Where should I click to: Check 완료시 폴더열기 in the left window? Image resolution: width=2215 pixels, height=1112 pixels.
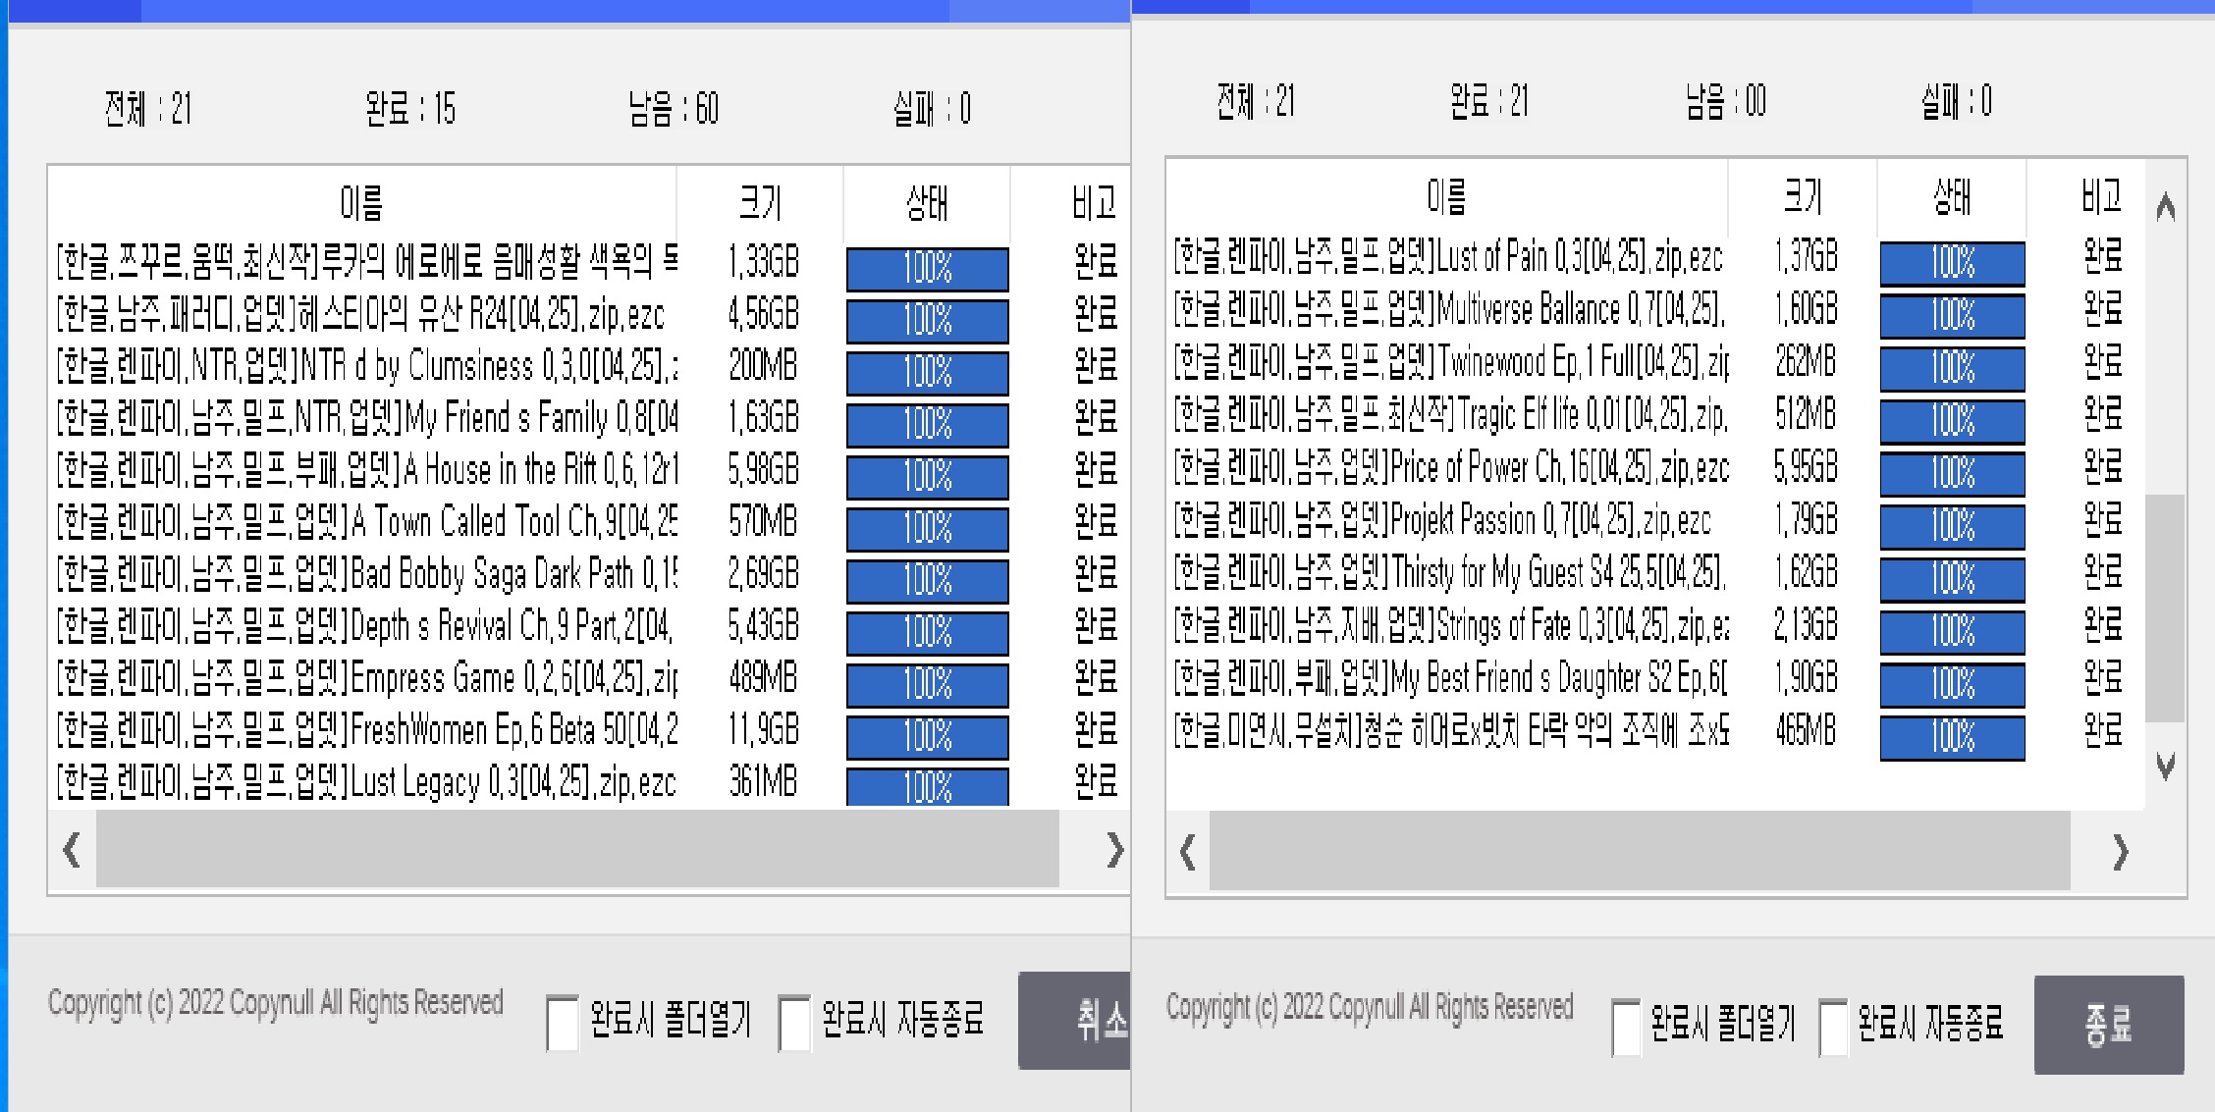coord(562,1021)
